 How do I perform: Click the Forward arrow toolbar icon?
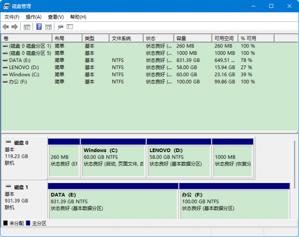click(x=15, y=27)
